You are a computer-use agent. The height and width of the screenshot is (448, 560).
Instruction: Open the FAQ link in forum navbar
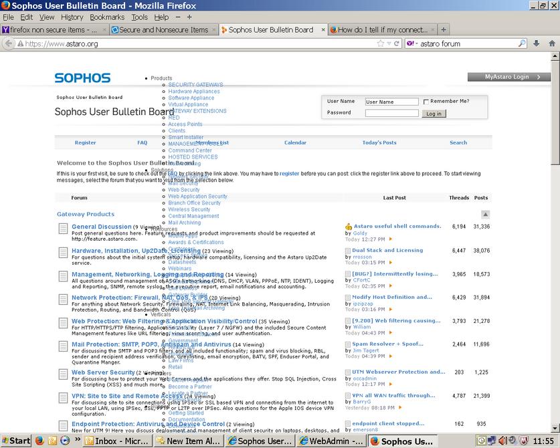[142, 142]
